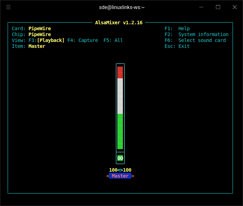
Task: Click the Item: Master text
Action: tap(28, 46)
